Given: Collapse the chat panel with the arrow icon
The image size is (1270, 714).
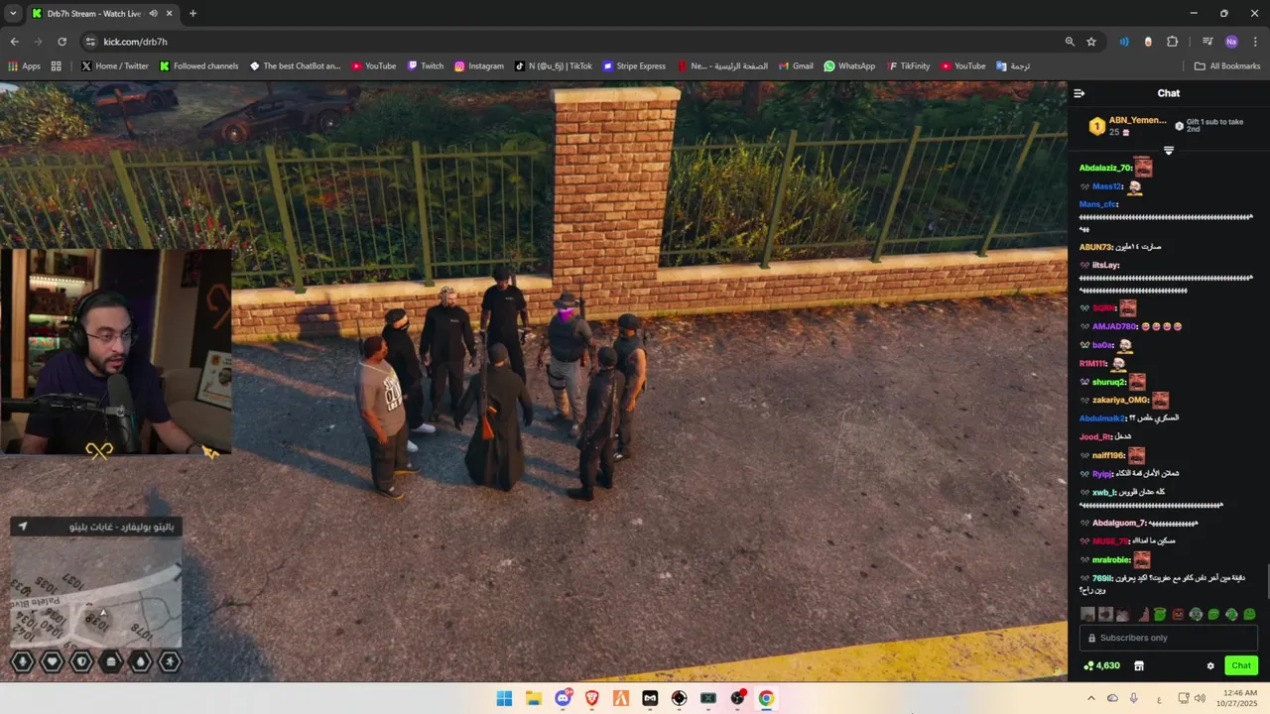Looking at the screenshot, I should 1079,93.
